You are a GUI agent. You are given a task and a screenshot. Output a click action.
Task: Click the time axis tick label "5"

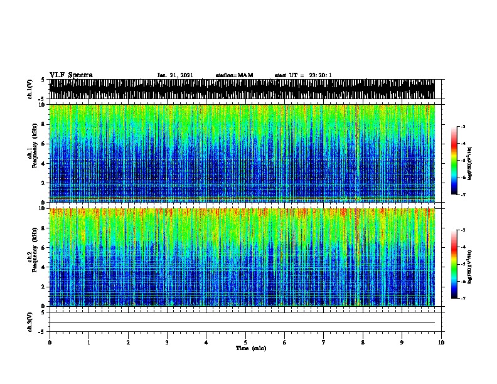245,343
